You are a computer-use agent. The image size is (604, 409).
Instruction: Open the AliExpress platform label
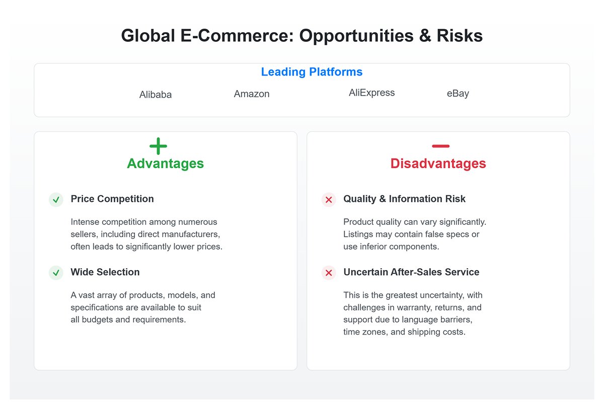coord(371,93)
